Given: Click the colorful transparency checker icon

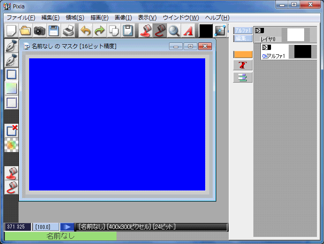Looking at the screenshot, I should [x=11, y=145].
